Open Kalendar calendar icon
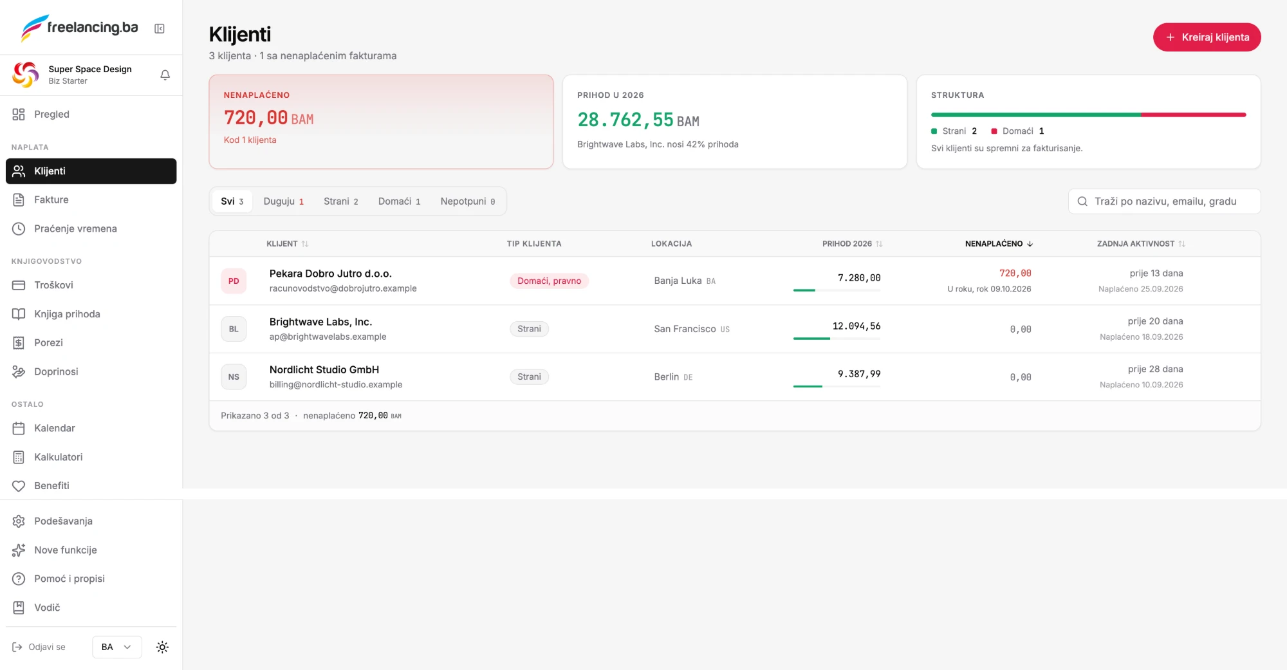Image resolution: width=1287 pixels, height=670 pixels. click(19, 428)
